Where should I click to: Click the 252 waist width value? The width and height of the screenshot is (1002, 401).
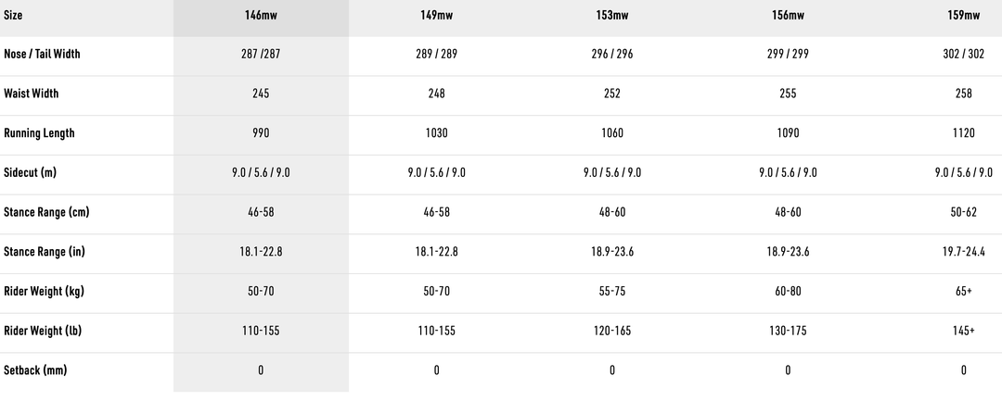pos(611,94)
